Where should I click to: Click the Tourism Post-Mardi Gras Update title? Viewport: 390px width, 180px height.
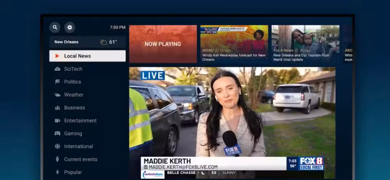(x=302, y=57)
